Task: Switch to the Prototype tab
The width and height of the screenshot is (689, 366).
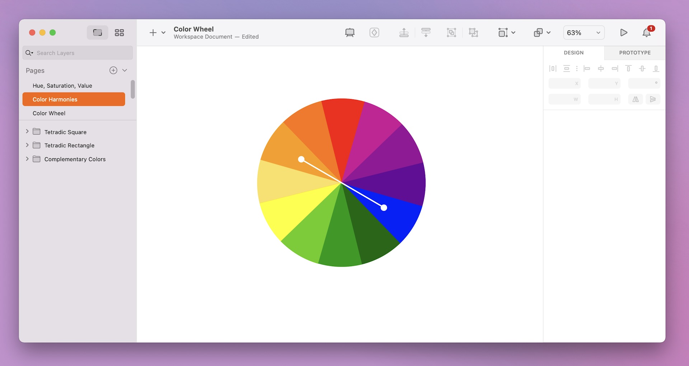Action: click(634, 52)
